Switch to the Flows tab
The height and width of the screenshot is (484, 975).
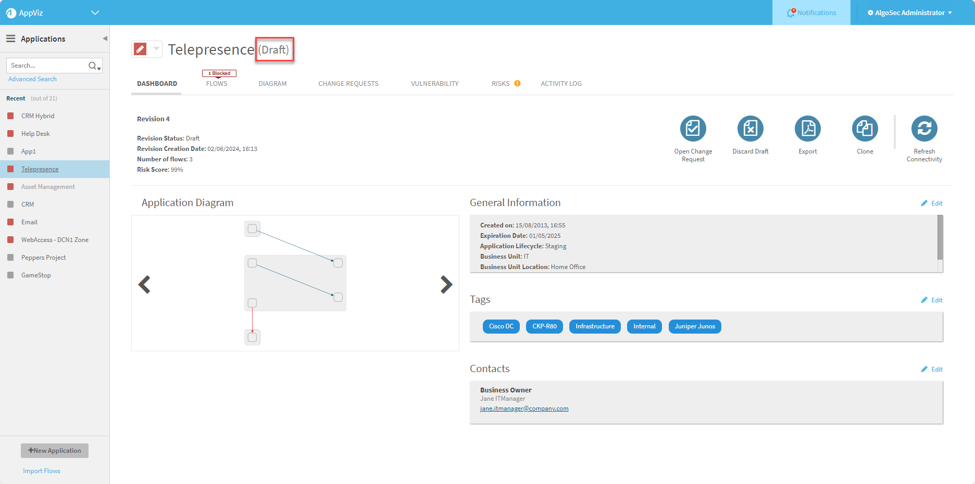(217, 83)
